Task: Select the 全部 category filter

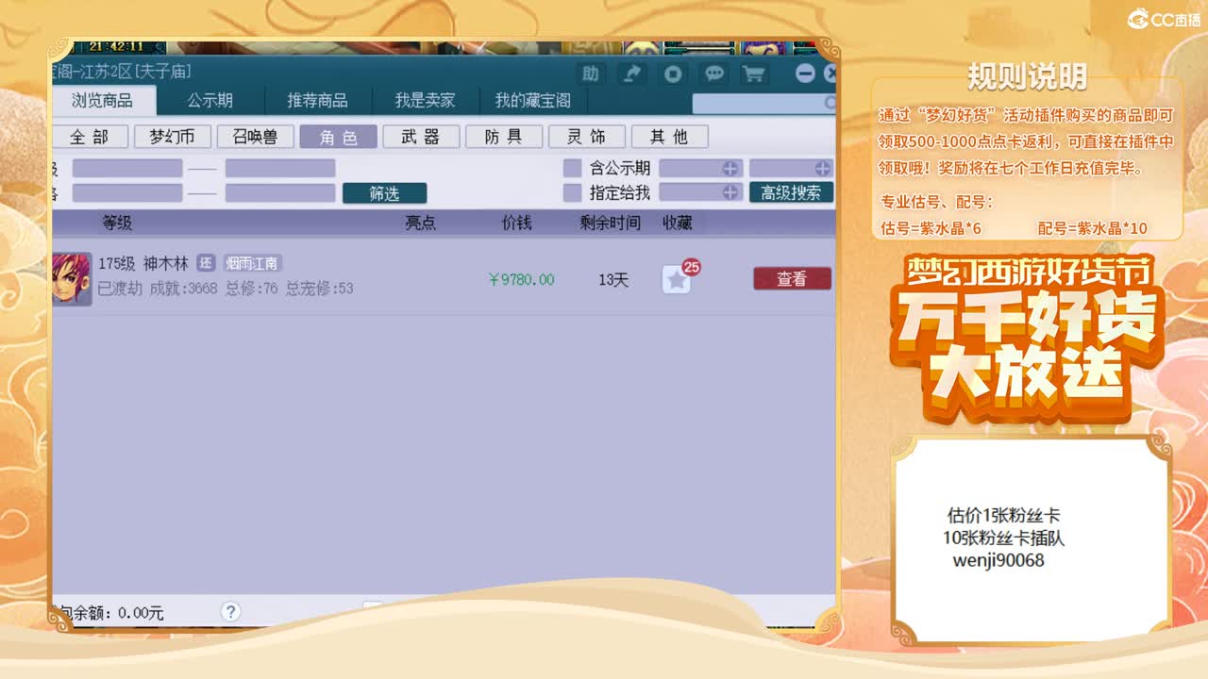Action: pyautogui.click(x=90, y=137)
